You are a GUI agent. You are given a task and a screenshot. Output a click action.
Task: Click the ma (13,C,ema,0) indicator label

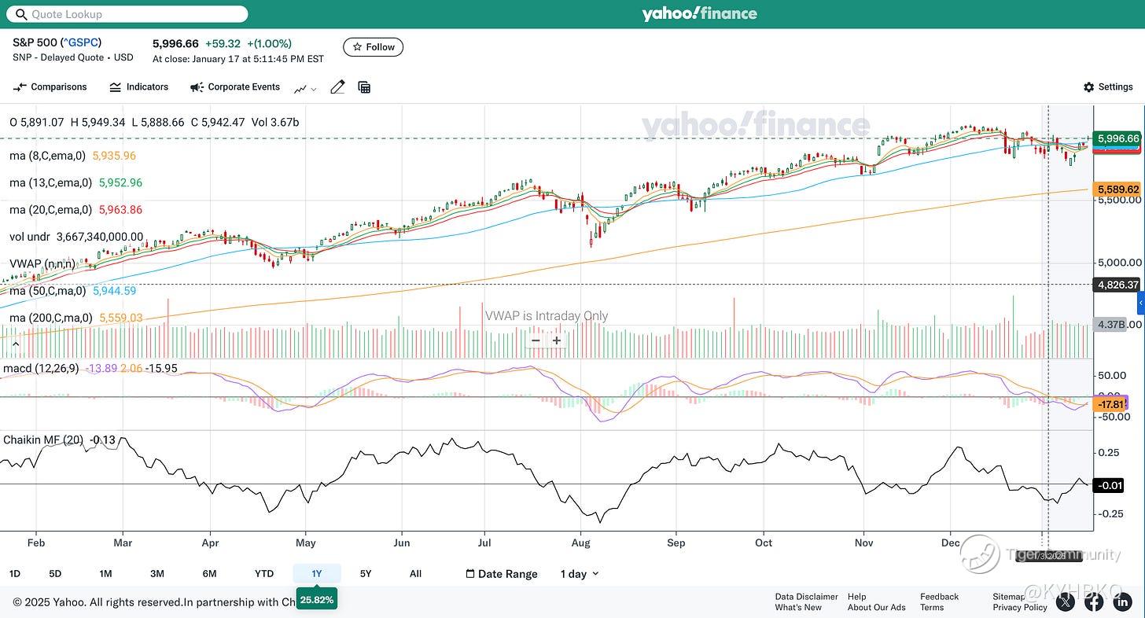pos(51,182)
